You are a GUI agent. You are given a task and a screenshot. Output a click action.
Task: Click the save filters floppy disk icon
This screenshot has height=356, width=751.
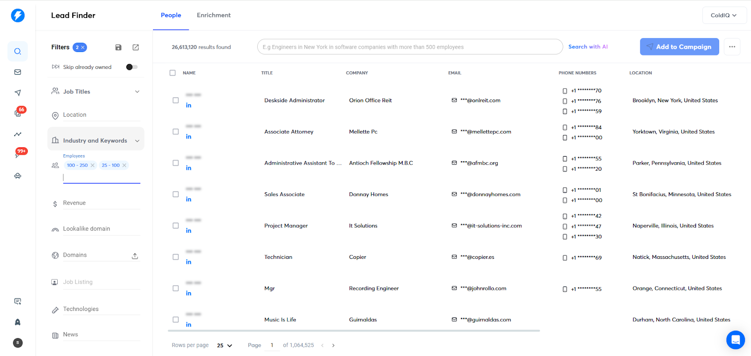(118, 47)
